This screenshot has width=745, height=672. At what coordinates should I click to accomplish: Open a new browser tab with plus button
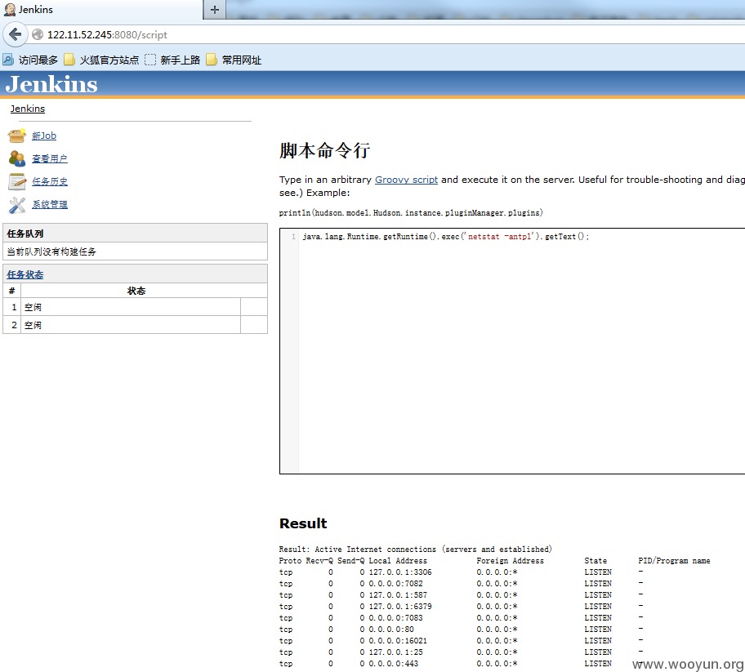[214, 10]
